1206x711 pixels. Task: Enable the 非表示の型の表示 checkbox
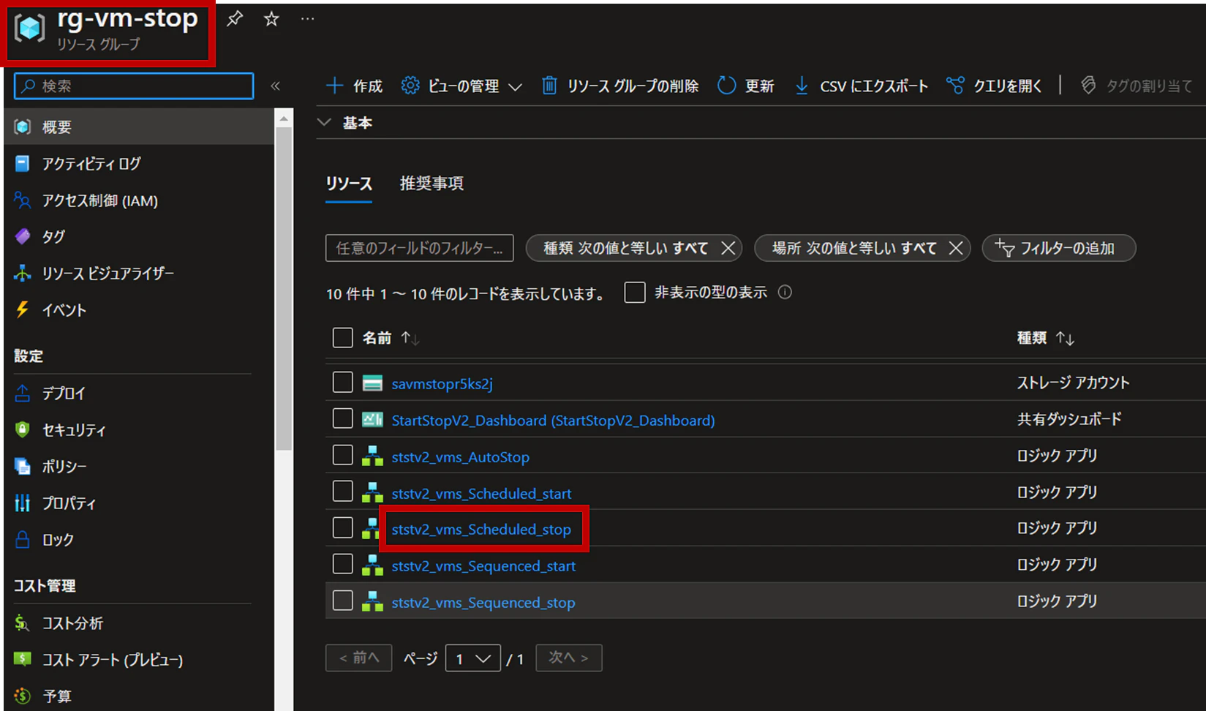coord(635,293)
